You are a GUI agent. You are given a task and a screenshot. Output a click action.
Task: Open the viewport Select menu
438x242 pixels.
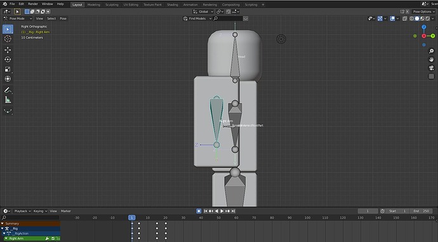[x=51, y=18]
